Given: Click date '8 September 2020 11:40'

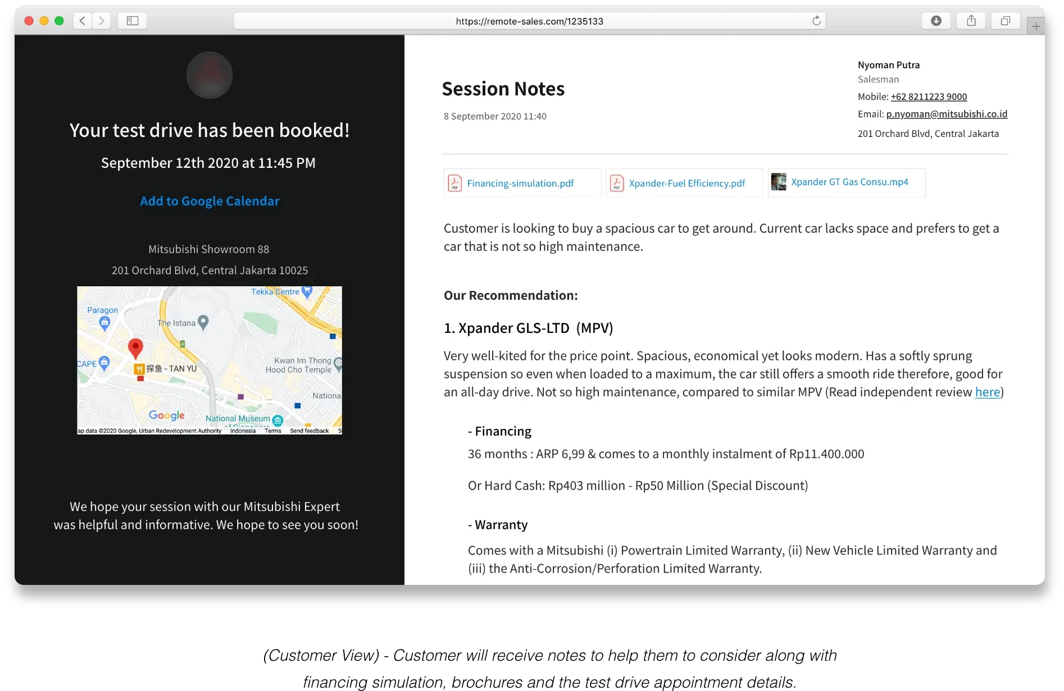Looking at the screenshot, I should point(495,116).
